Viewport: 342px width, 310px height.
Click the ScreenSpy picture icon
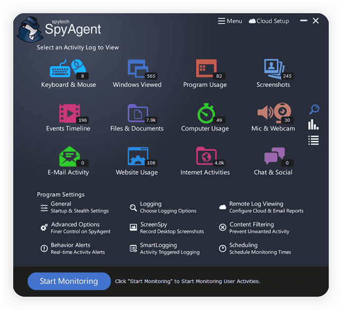pyautogui.click(x=133, y=227)
